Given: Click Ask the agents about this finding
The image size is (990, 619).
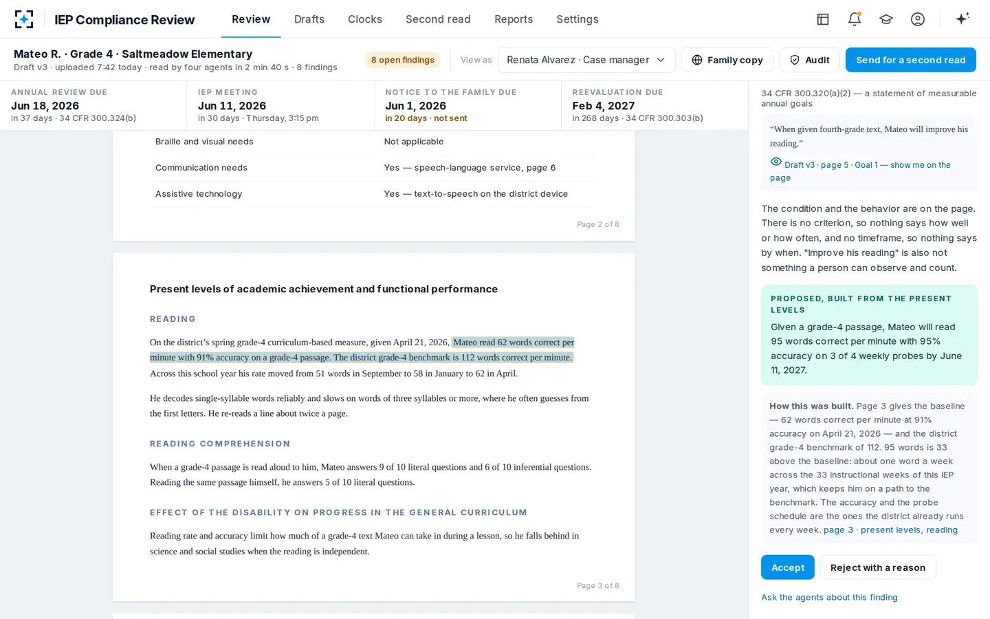Looking at the screenshot, I should point(829,598).
